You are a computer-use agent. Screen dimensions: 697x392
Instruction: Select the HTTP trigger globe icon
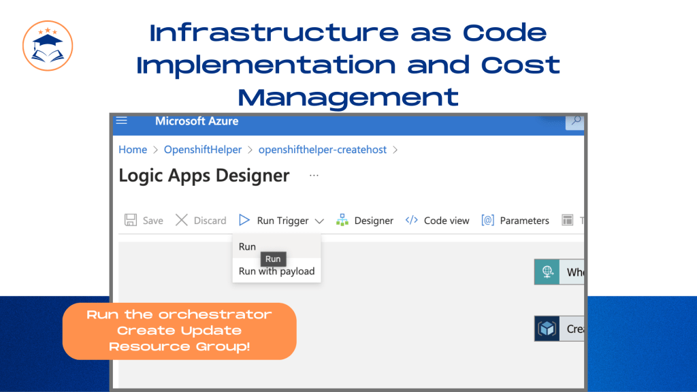[x=547, y=272]
